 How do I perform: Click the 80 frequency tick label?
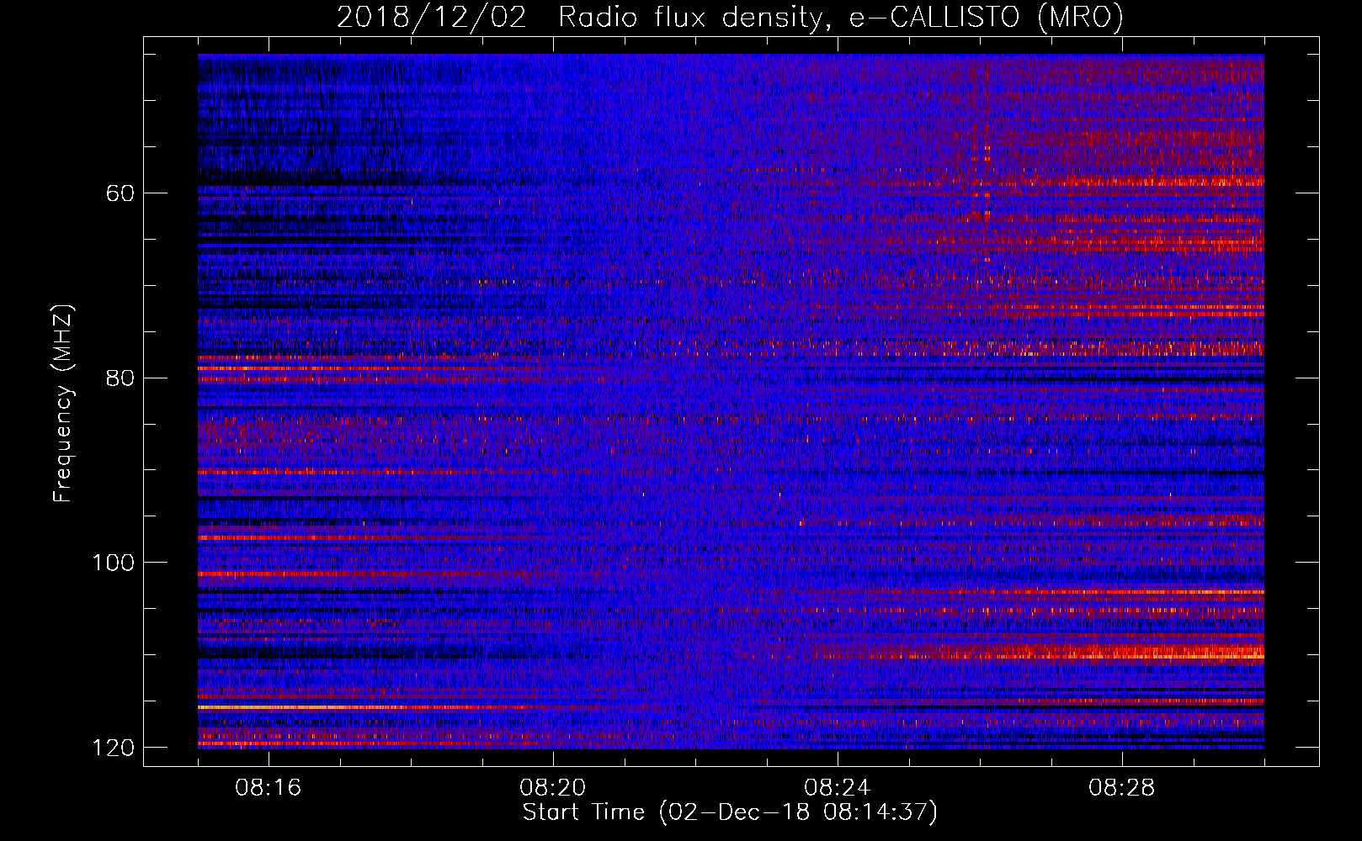click(x=120, y=378)
